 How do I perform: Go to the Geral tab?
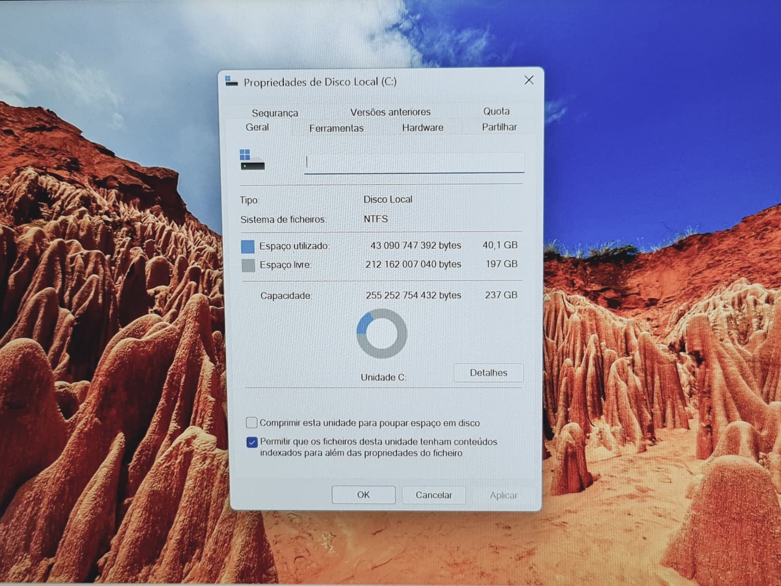257,127
